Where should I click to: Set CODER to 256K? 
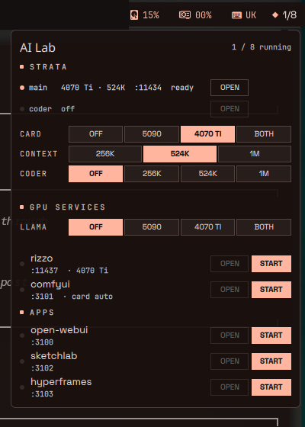(x=152, y=174)
